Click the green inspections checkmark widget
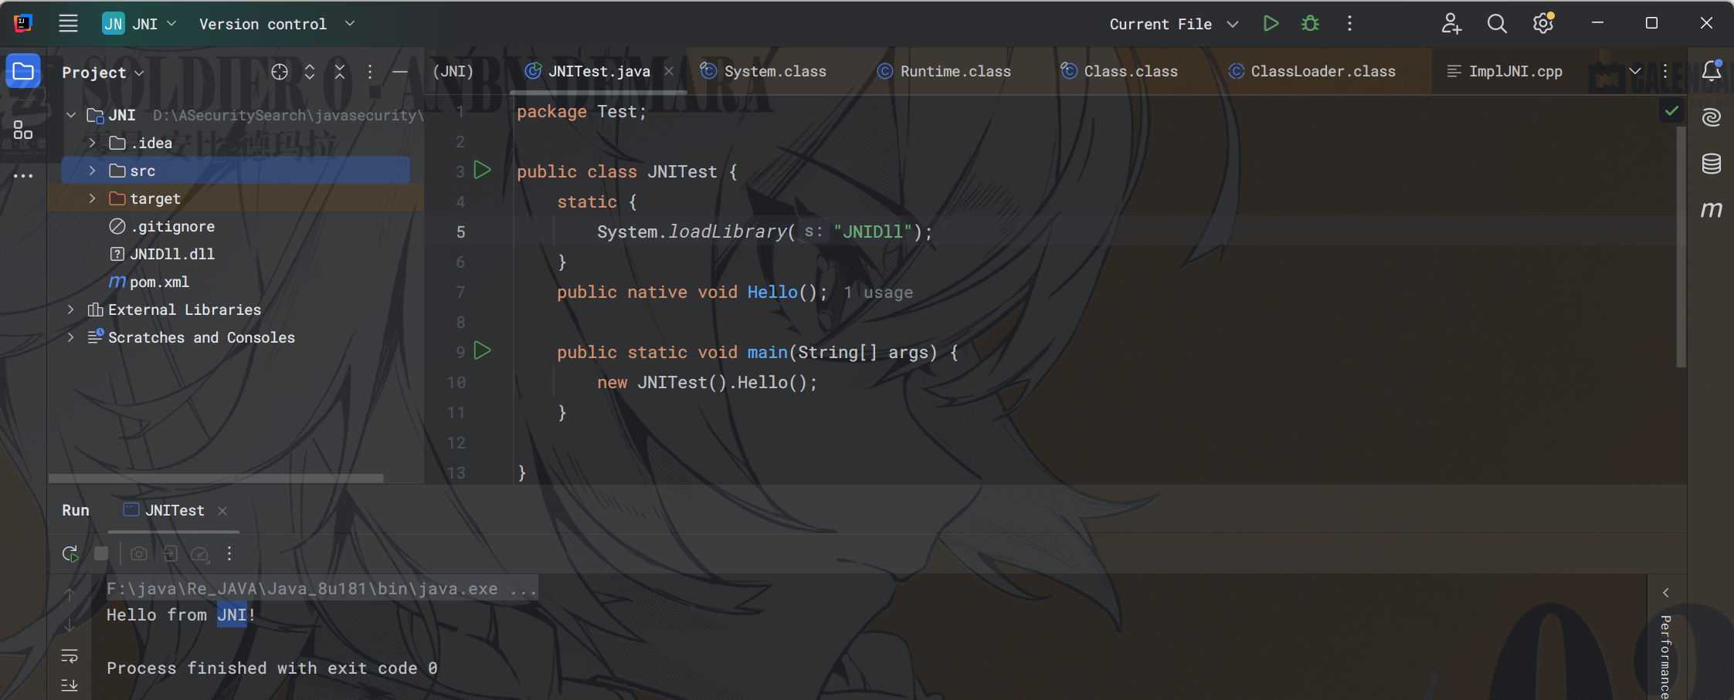The image size is (1734, 700). (x=1671, y=111)
